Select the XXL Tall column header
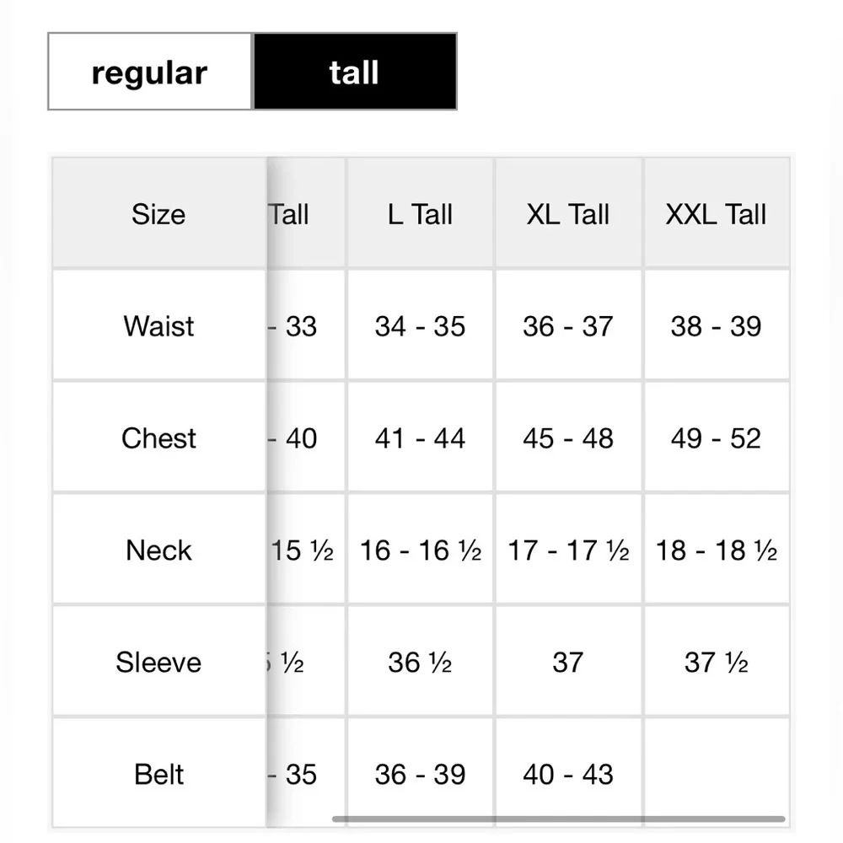Viewport: 843px width, 843px height. [717, 213]
